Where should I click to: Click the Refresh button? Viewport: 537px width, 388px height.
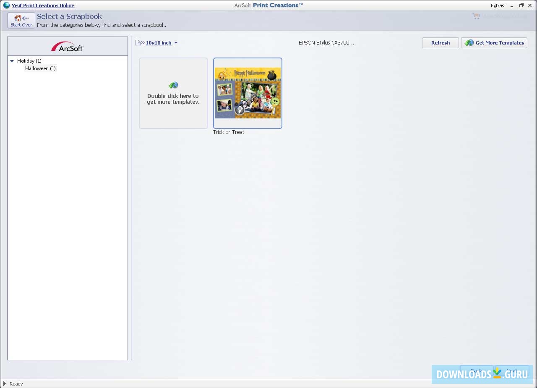click(441, 43)
